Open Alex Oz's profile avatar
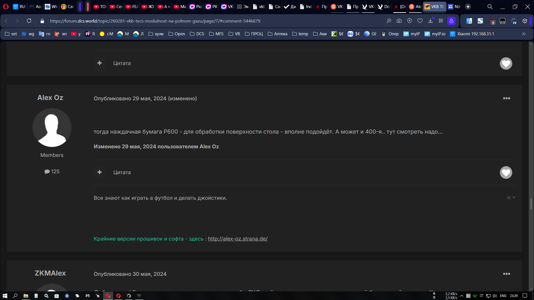Viewport: 534px width, 300px height. [52, 127]
